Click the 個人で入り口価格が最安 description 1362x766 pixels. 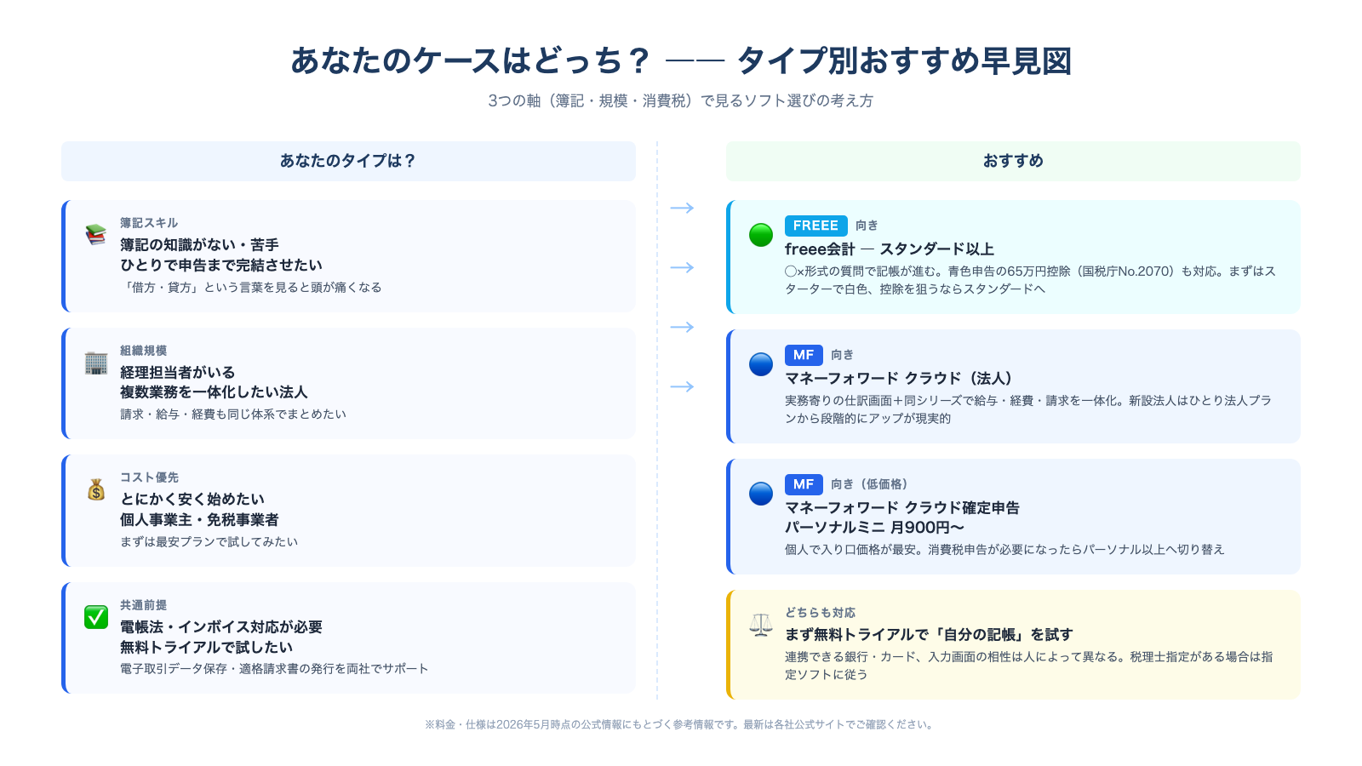click(1004, 550)
